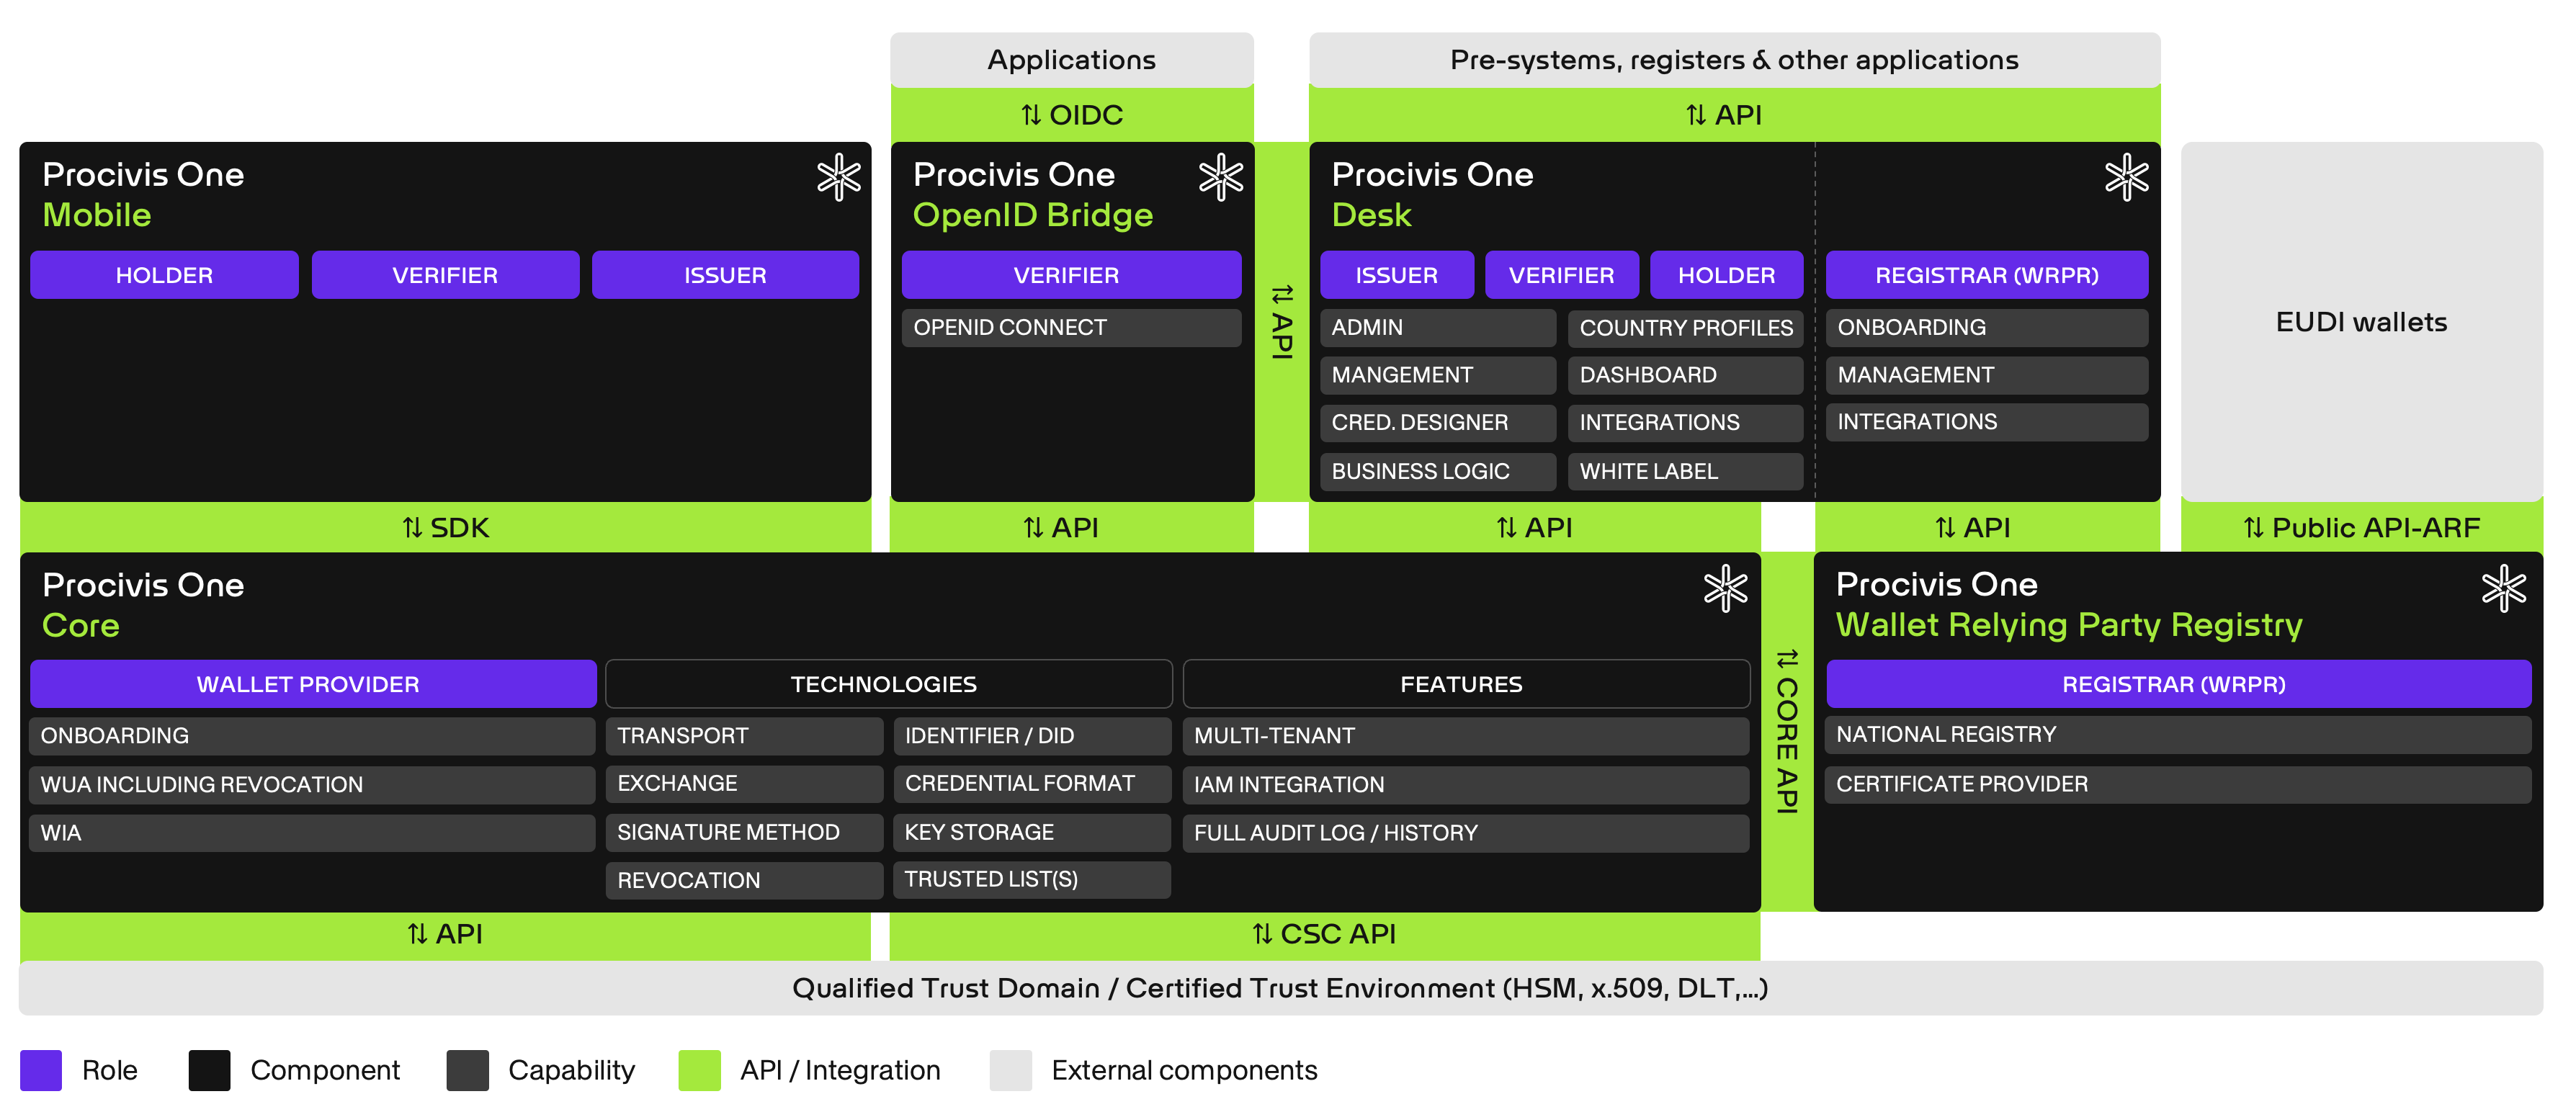This screenshot has width=2576, height=1112.
Task: Select the green API / Integration legend swatch
Action: 700,1070
